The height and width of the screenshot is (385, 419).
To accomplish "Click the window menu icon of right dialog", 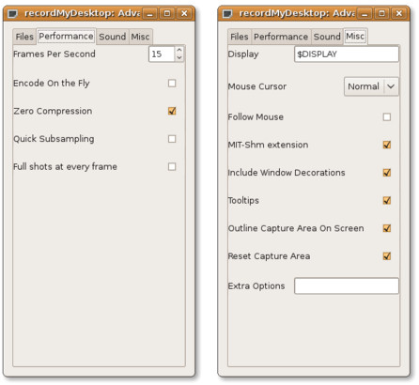I will click(x=227, y=13).
